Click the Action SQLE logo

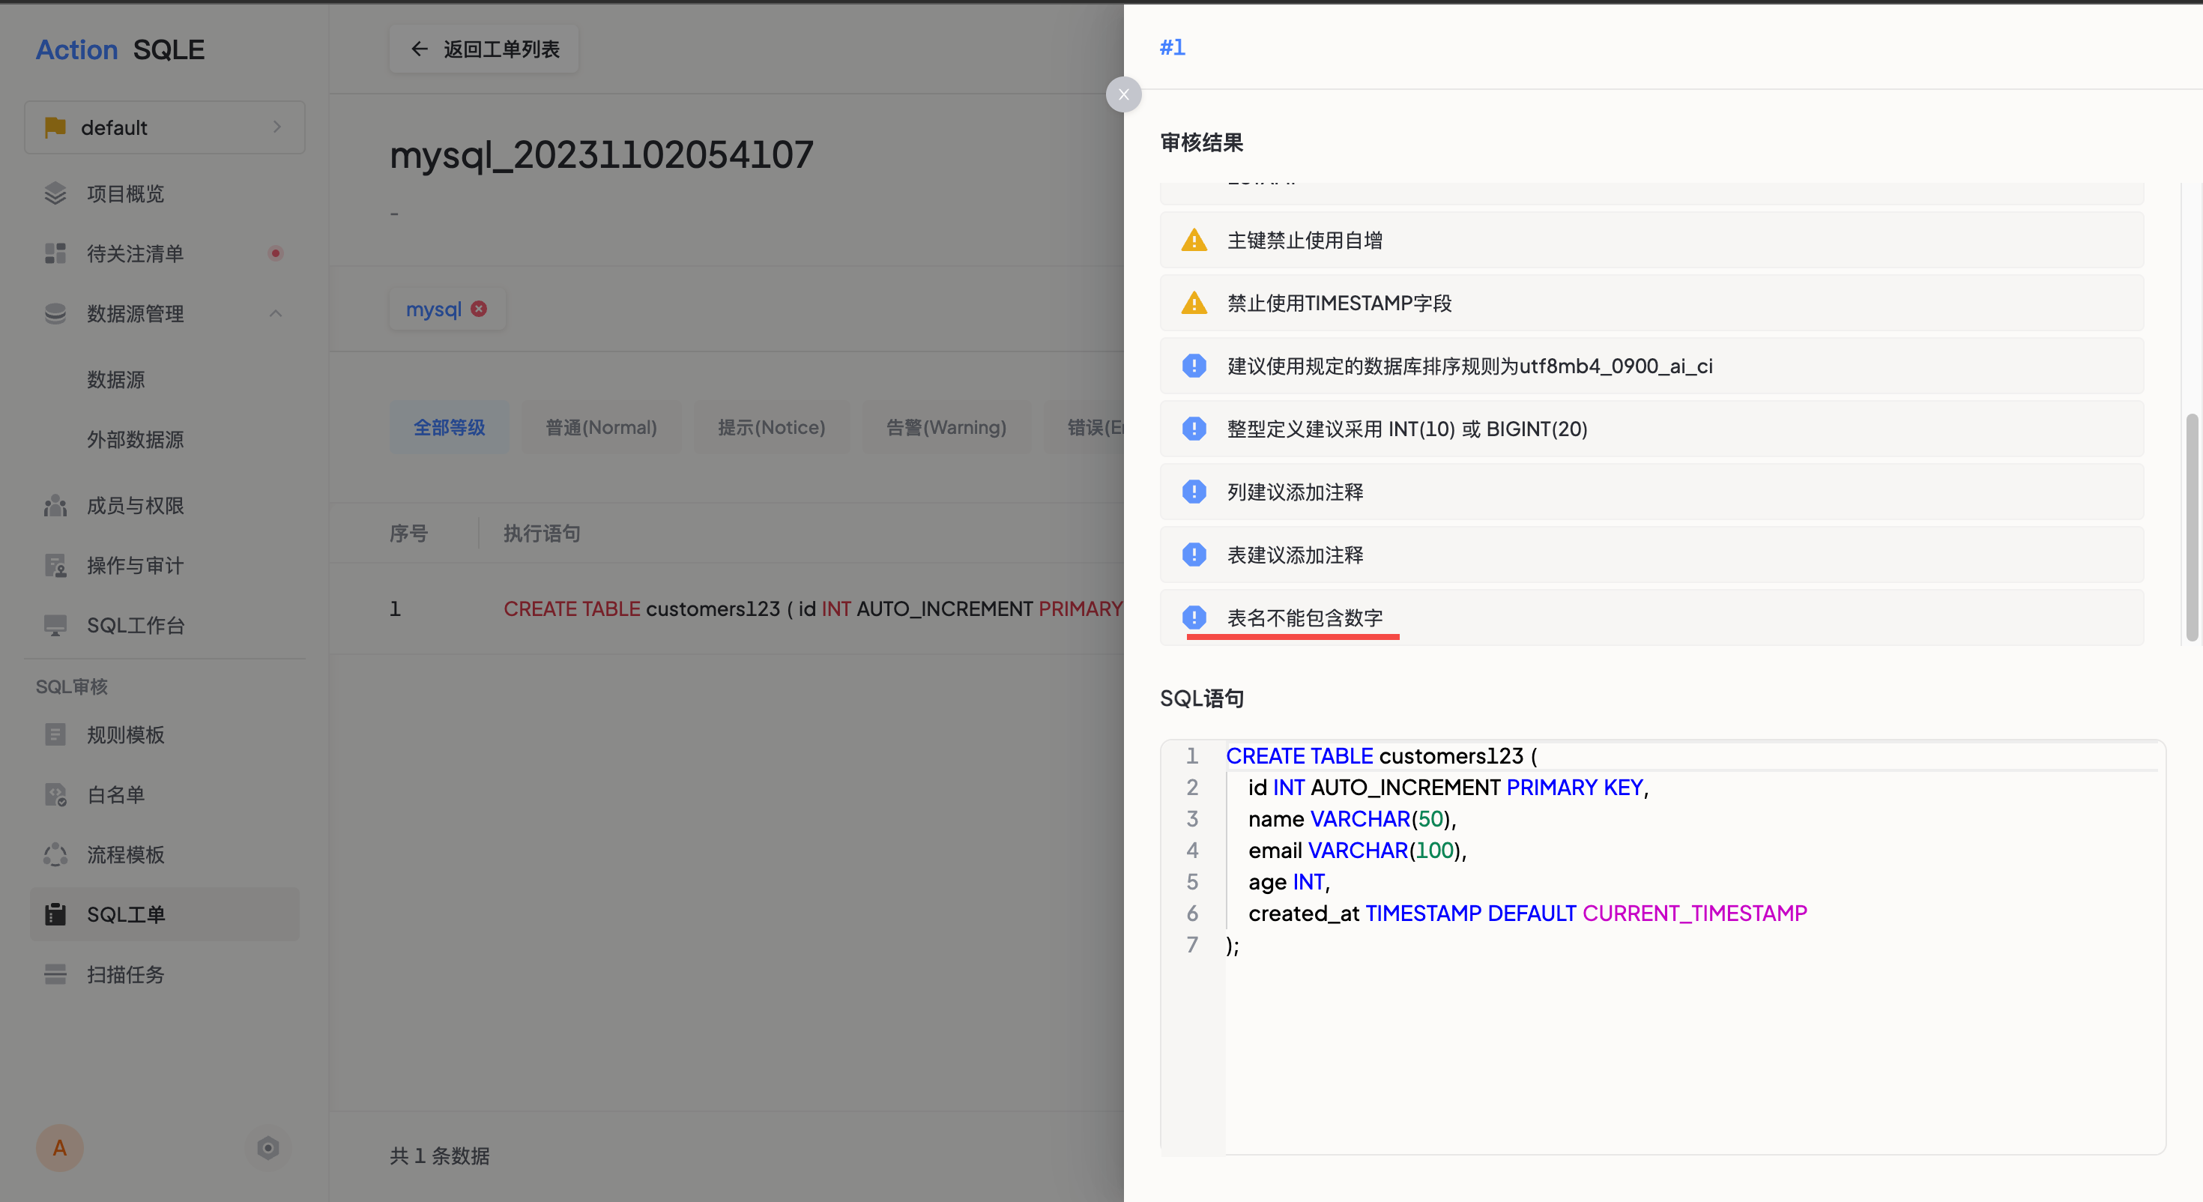click(x=120, y=49)
